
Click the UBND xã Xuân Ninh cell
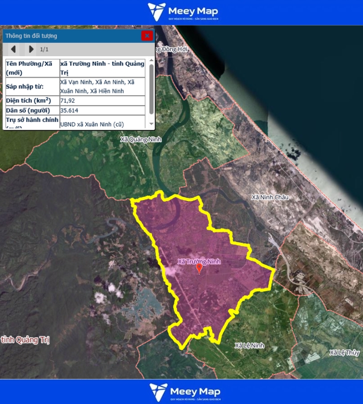(x=102, y=123)
